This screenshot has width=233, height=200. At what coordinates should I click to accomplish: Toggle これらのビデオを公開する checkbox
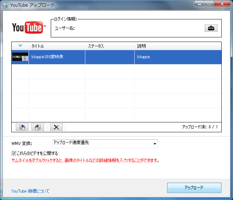click(14, 153)
